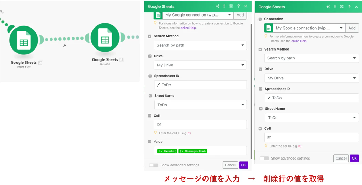Click Cell field containing D1
Screen dimensions: 362x185
(x=200, y=124)
